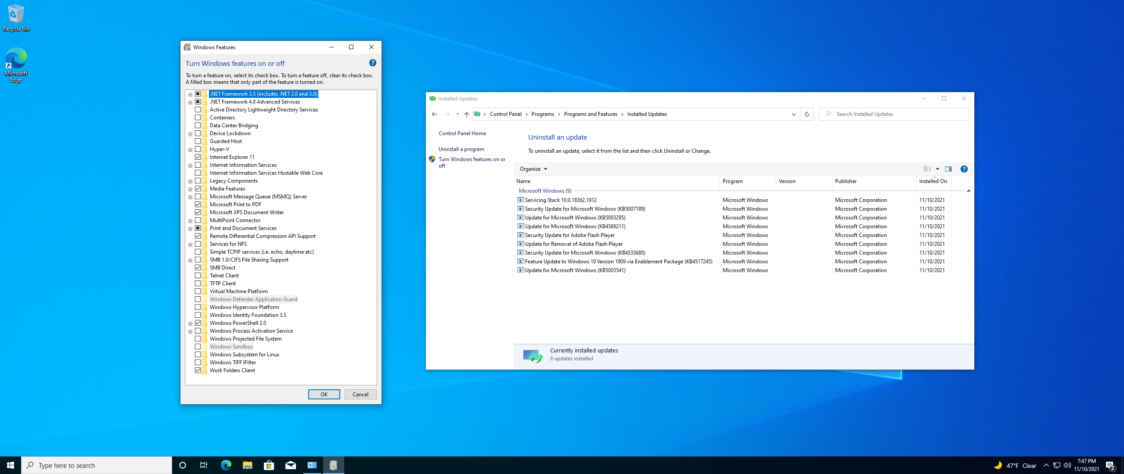This screenshot has height=474, width=1124.
Task: Click Uninstall a program link
Action: [461, 149]
